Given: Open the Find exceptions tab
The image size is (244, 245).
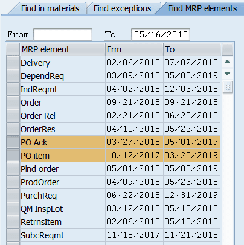Looking at the screenshot, I should (122, 8).
